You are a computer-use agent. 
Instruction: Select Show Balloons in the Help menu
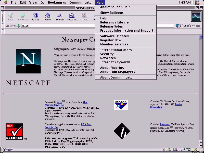(x=126, y=12)
